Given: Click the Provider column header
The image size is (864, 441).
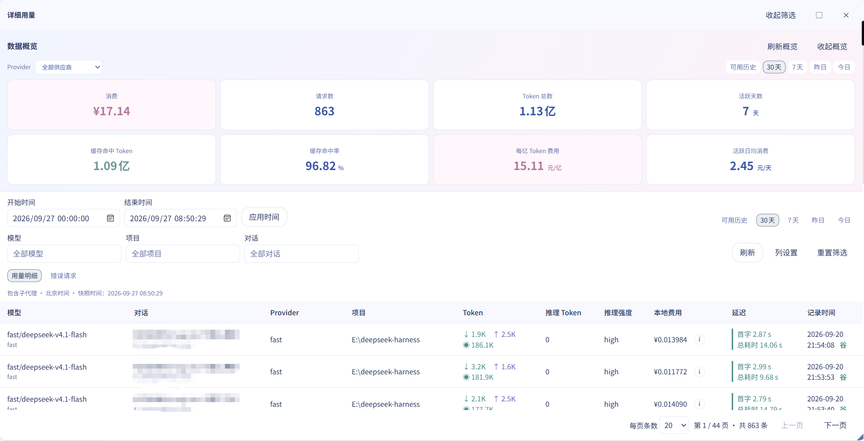Looking at the screenshot, I should coord(284,313).
